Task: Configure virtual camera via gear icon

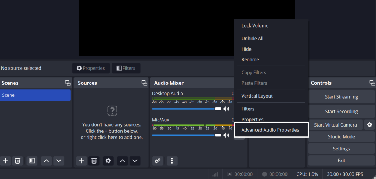Action: coord(369,125)
